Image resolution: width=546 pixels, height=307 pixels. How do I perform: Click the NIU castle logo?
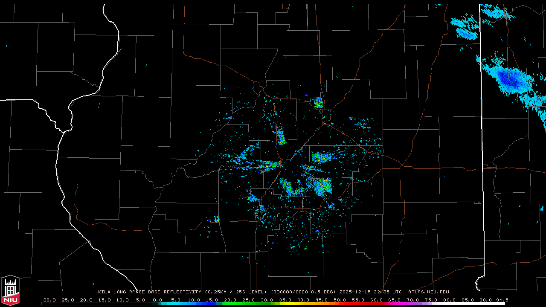(x=10, y=290)
